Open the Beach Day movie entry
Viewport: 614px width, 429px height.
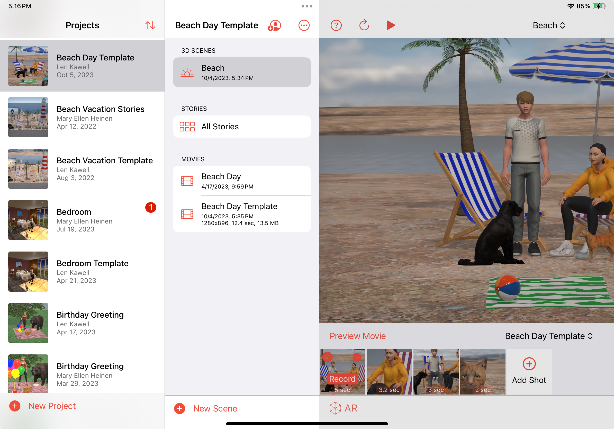pyautogui.click(x=242, y=181)
